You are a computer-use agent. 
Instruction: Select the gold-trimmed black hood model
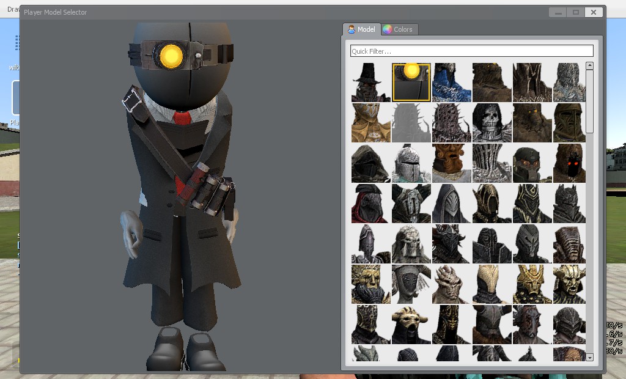[x=492, y=204]
